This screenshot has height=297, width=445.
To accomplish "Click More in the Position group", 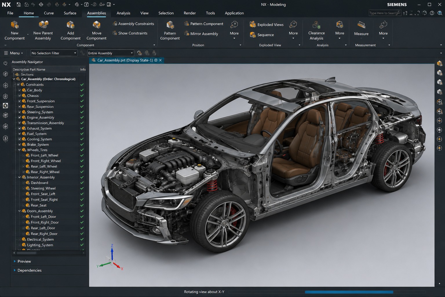I will (234, 30).
